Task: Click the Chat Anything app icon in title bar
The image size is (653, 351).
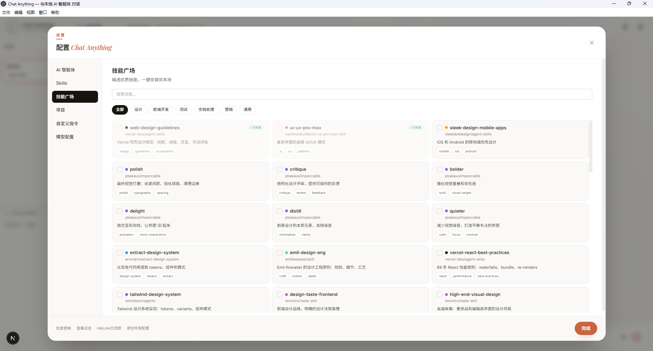Action: tap(4, 4)
